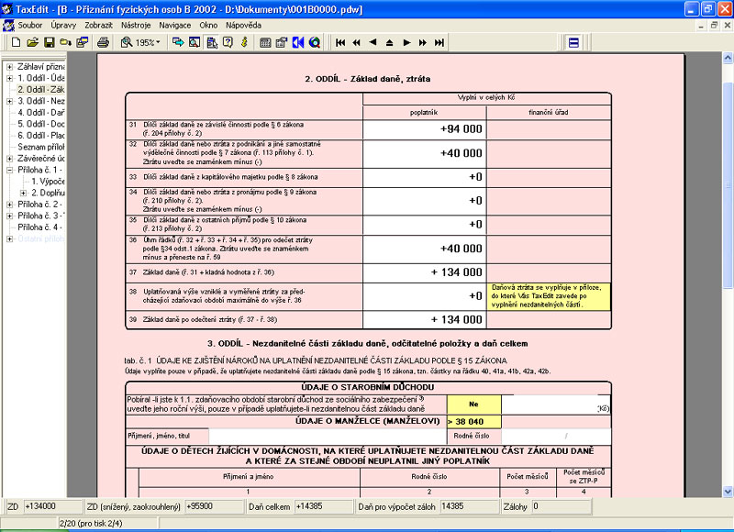Screen dimensions: 734x532
Task: Skip forward several pages with double-right arrows
Action: pos(423,42)
